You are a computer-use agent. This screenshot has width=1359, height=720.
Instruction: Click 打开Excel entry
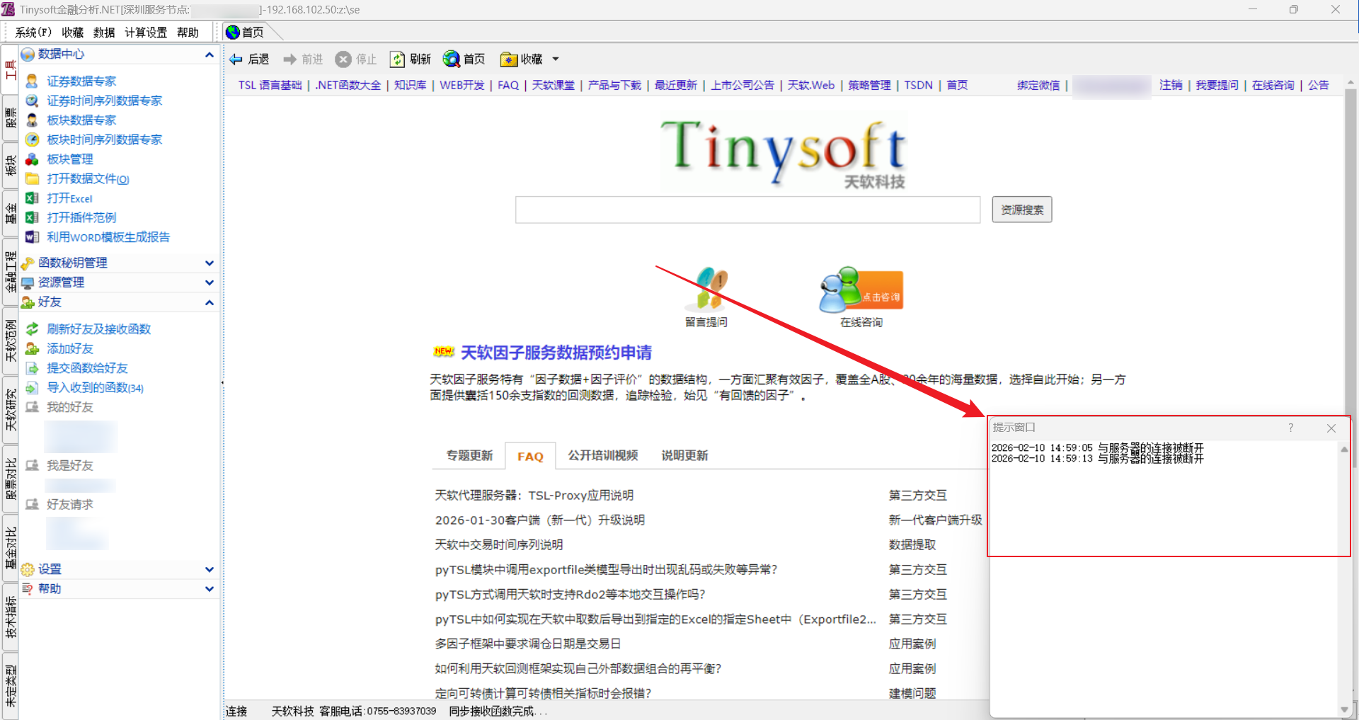click(x=69, y=198)
